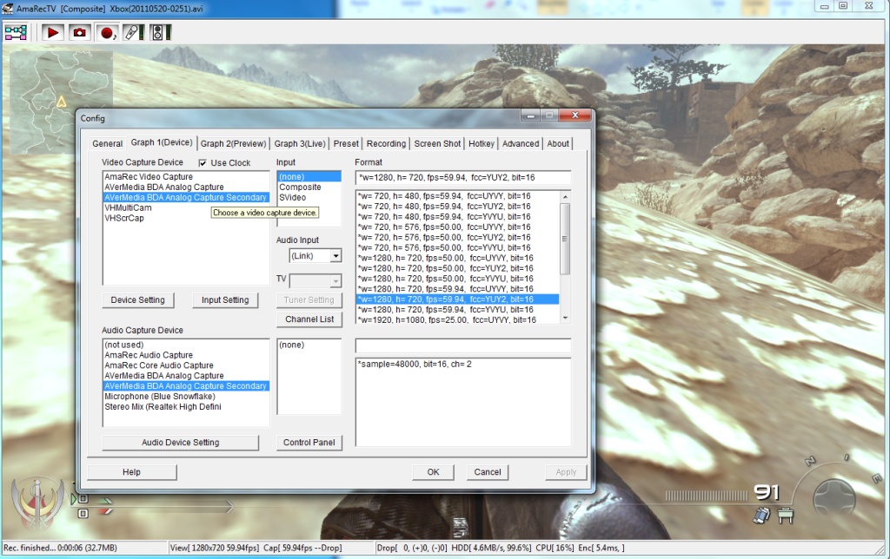Click the Format list scrollbar thumb
The height and width of the screenshot is (559, 890).
[x=565, y=239]
